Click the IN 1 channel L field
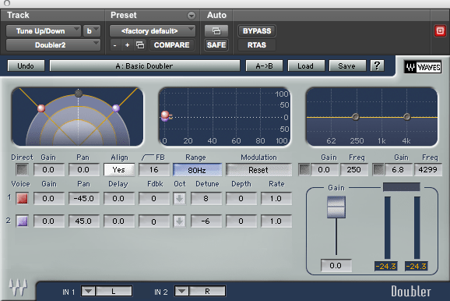This screenshot has height=301, width=450. (x=114, y=291)
